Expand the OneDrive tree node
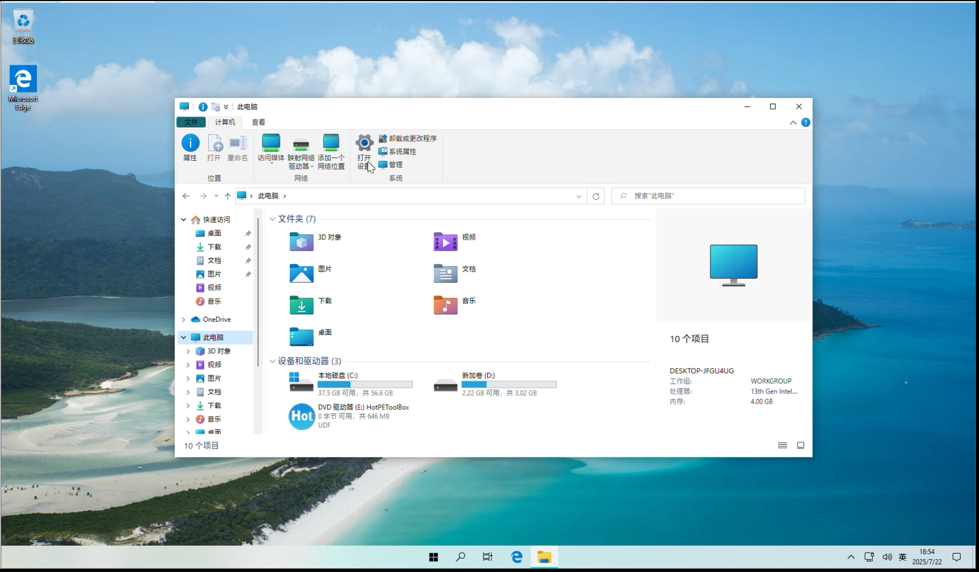The image size is (979, 572). pos(184,320)
